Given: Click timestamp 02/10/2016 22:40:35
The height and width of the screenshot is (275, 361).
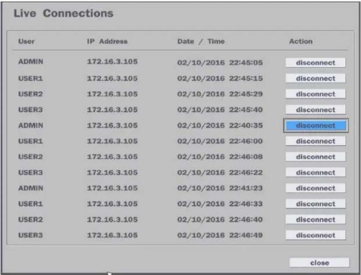Looking at the screenshot, I should (220, 125).
